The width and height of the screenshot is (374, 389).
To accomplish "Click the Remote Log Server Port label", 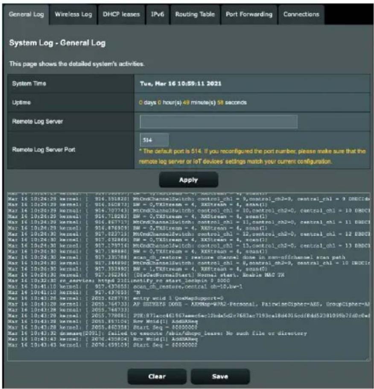I will [44, 150].
